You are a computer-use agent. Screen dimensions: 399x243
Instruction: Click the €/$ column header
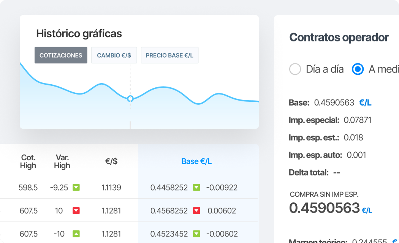pos(111,161)
